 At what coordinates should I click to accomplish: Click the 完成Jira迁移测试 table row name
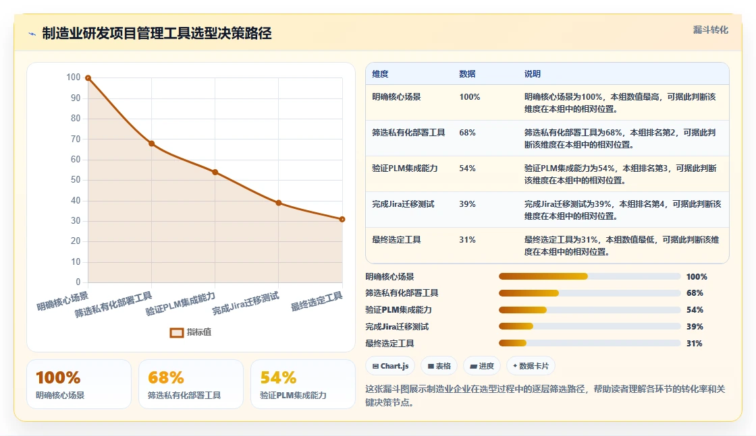tap(403, 204)
